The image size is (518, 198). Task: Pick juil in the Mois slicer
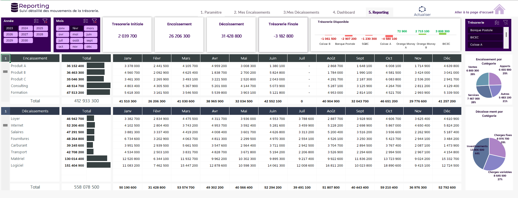click(63, 40)
